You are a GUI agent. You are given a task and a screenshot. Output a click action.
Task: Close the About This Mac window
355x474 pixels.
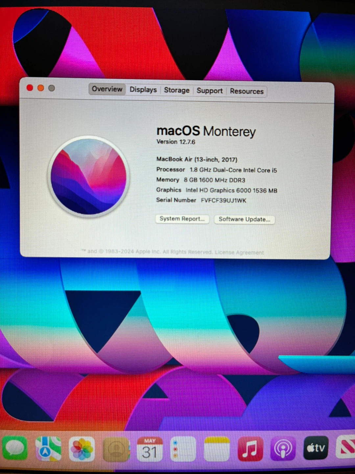point(30,88)
